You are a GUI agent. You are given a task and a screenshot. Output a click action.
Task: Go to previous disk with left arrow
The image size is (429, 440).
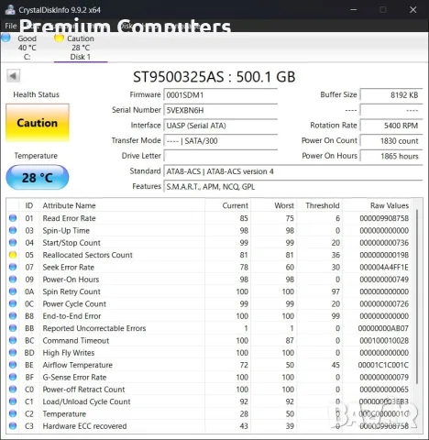coord(13,76)
